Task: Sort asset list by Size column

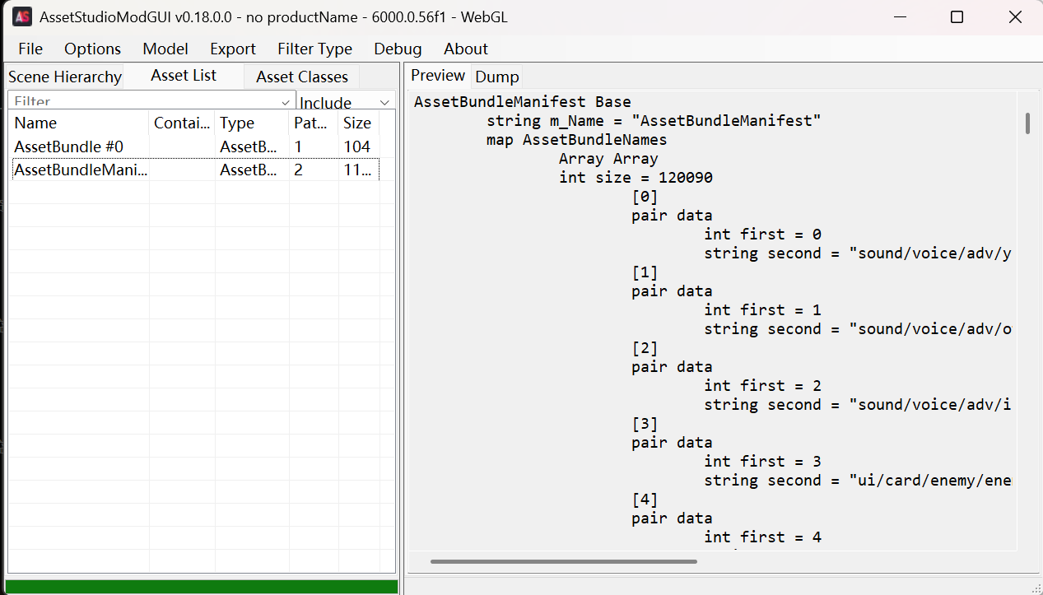Action: tap(357, 123)
